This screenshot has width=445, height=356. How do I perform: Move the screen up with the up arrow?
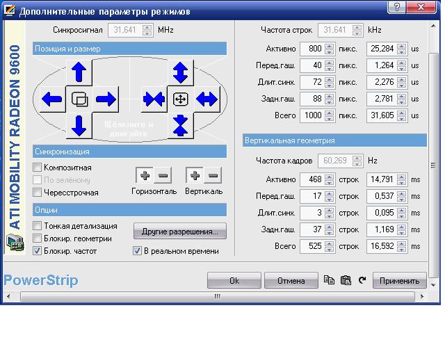pos(79,72)
